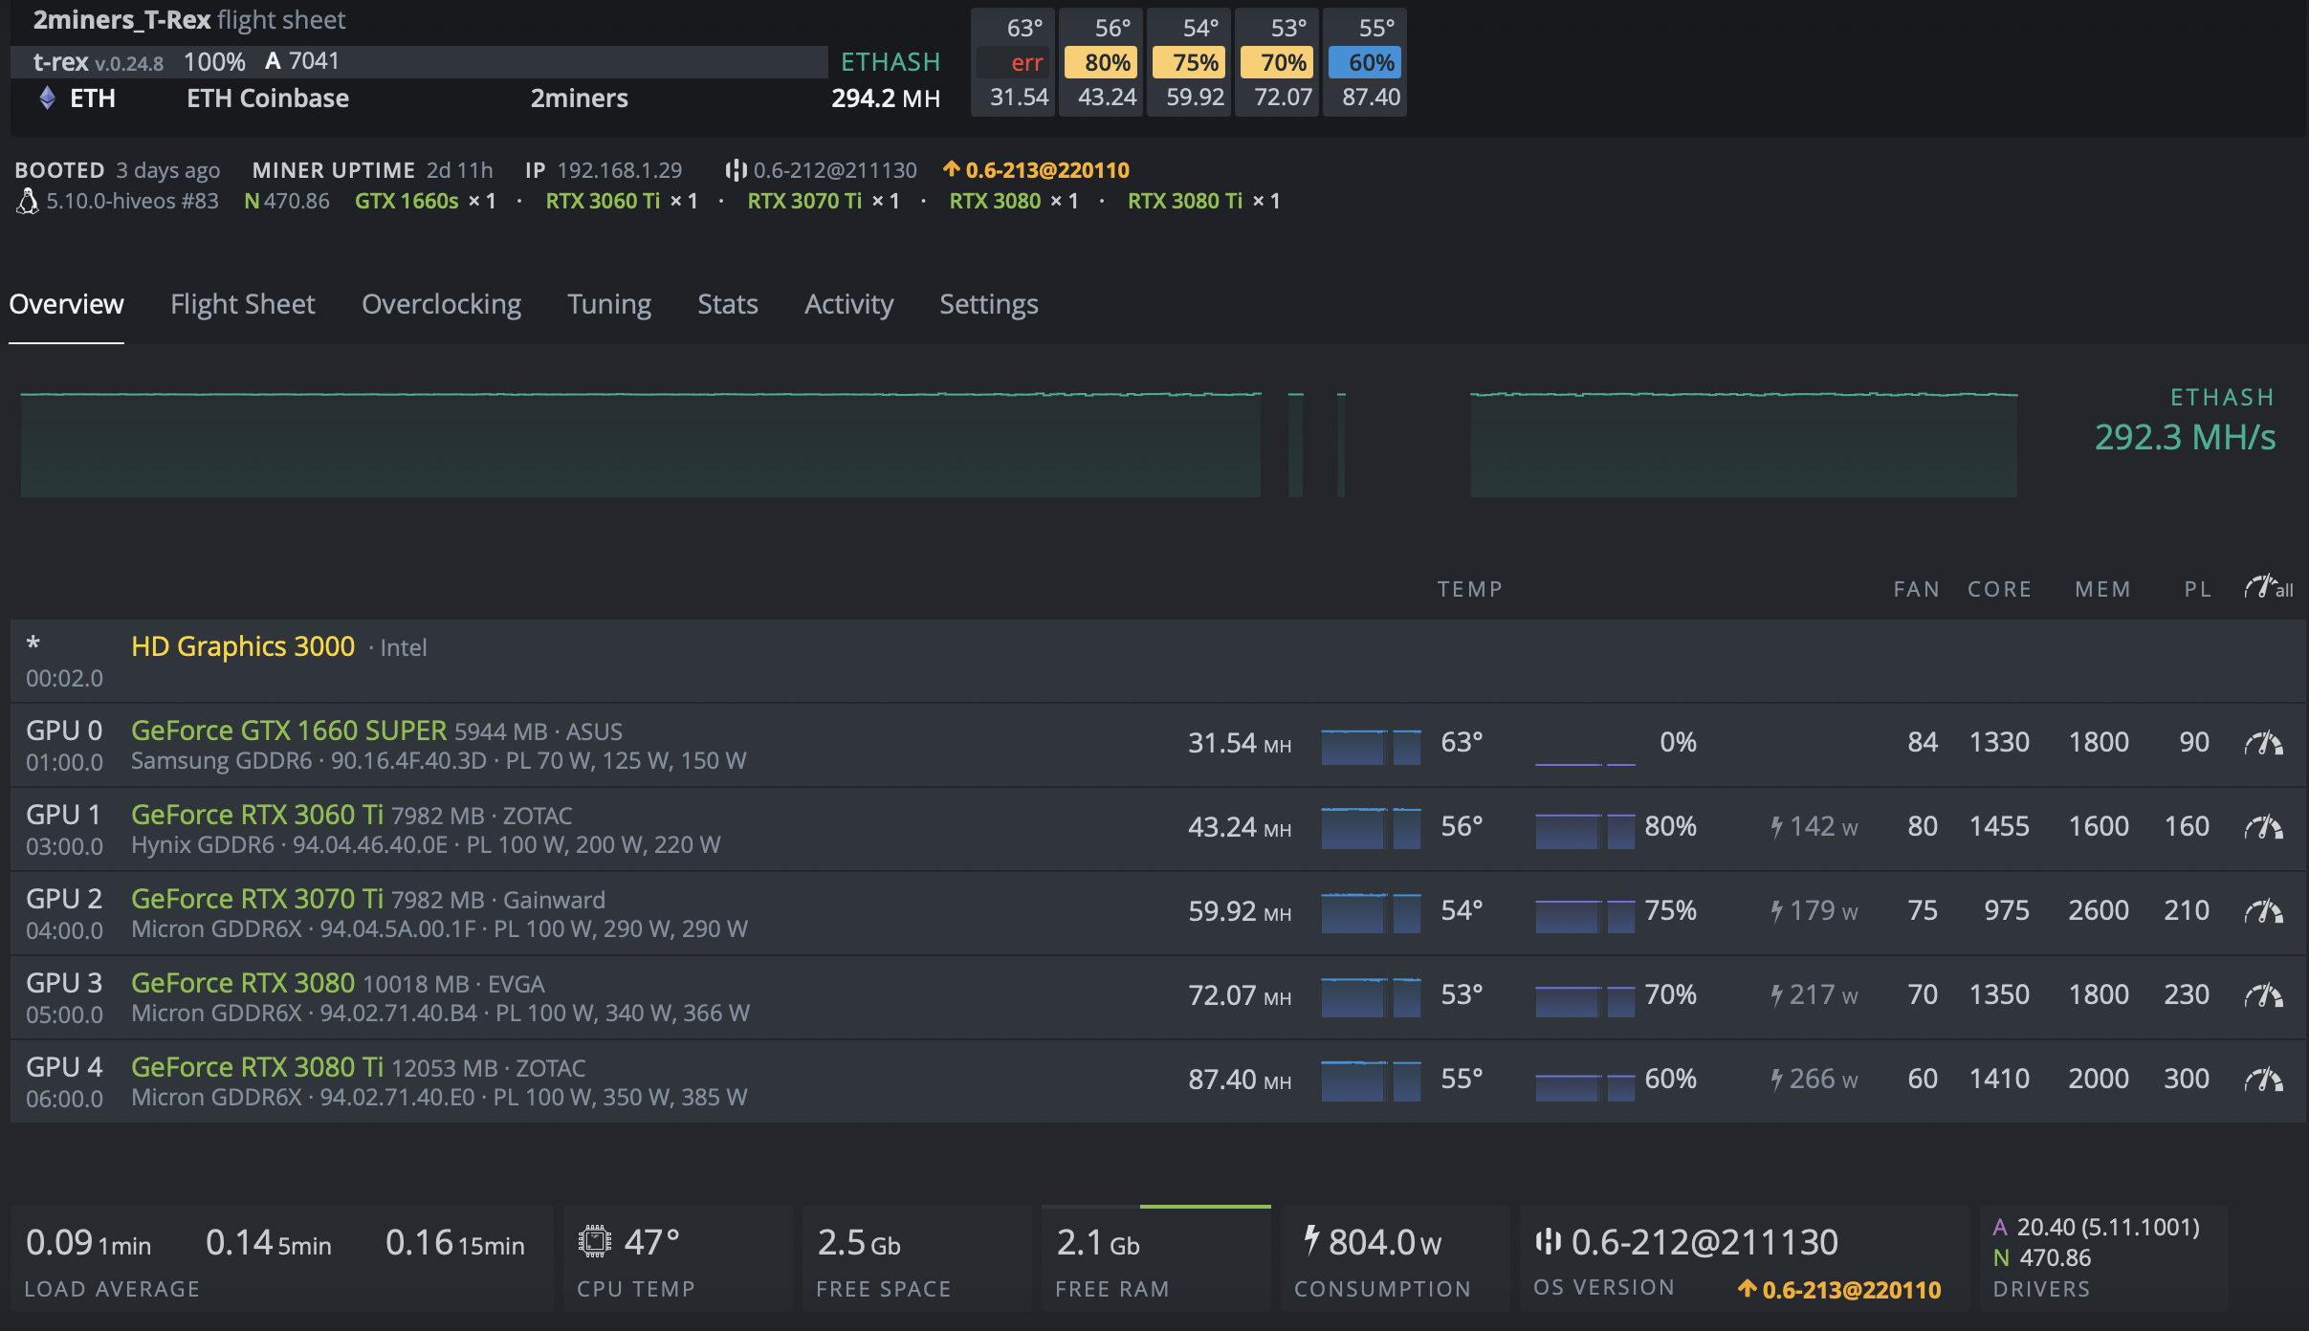Click the RTX 3060 Ti × 1 summary label
This screenshot has height=1331, width=2309.
point(622,201)
